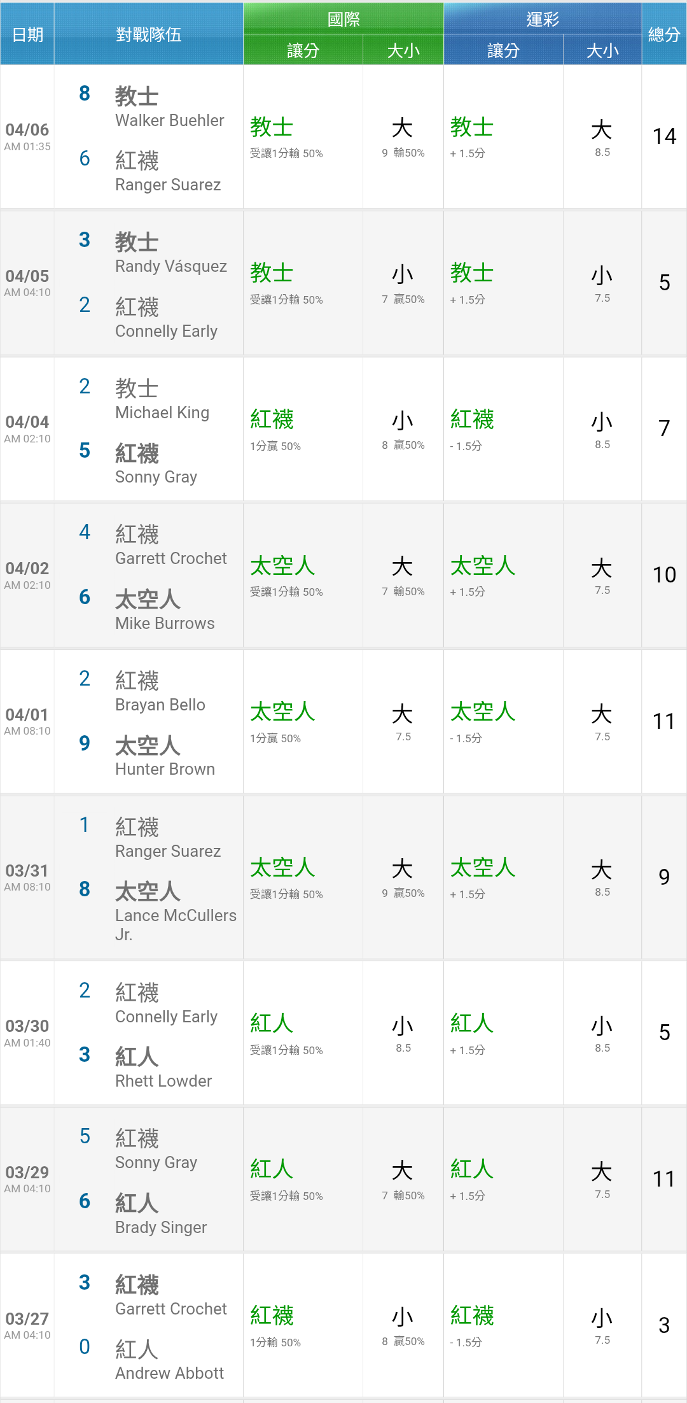The height and width of the screenshot is (1403, 687).
Task: Click the 對戰隊伍 column header
Action: click(x=148, y=34)
